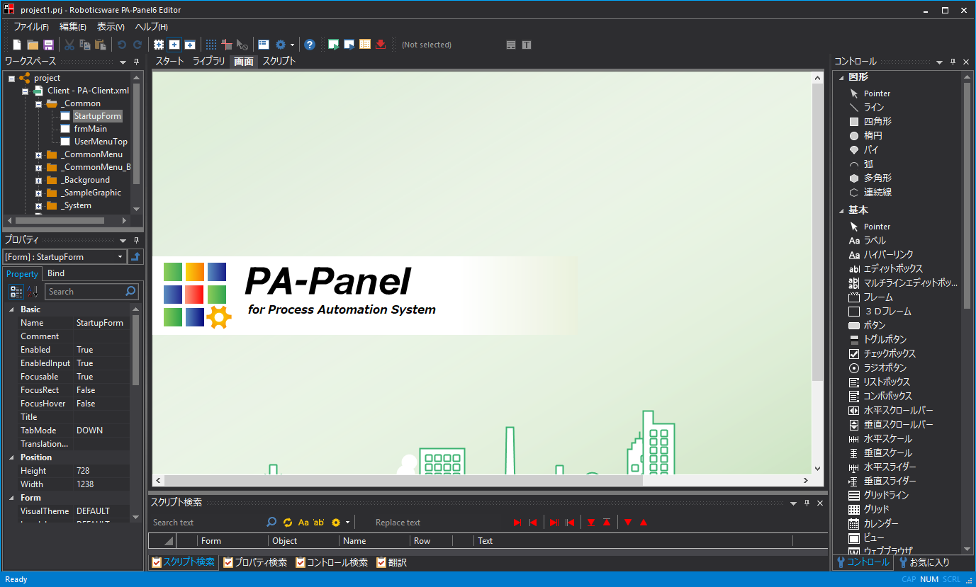Viewport: 976px width, 587px height.
Task: Select the 四角形 rectangle tool
Action: coord(870,122)
